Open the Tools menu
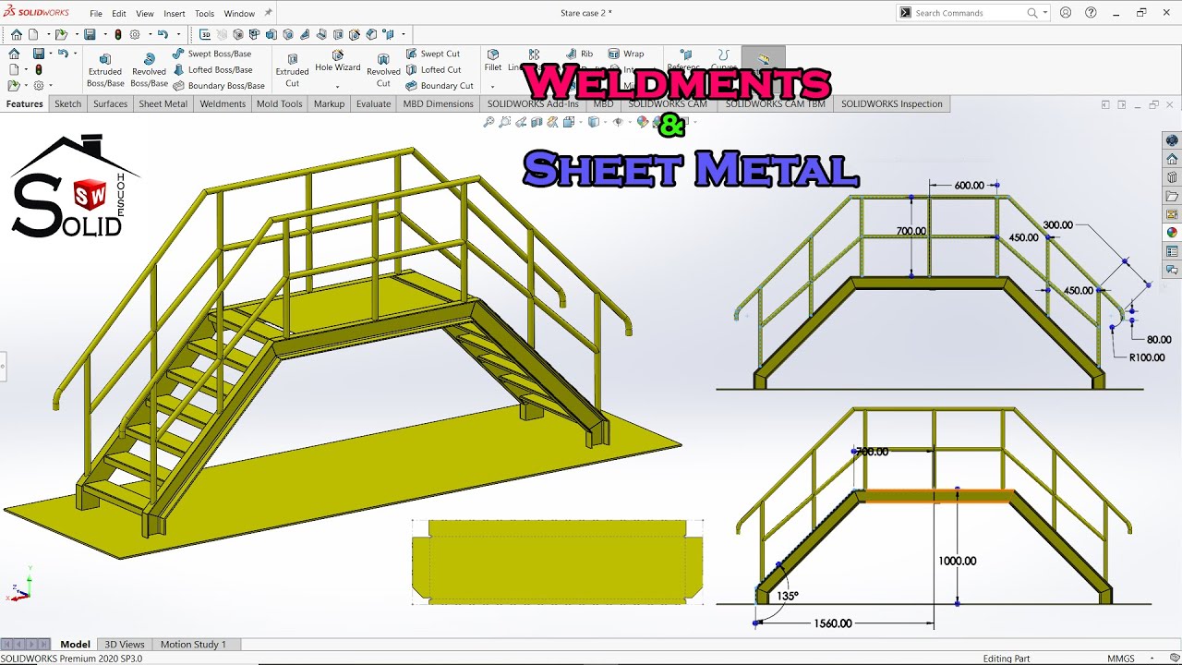This screenshot has width=1182, height=665. [x=205, y=14]
